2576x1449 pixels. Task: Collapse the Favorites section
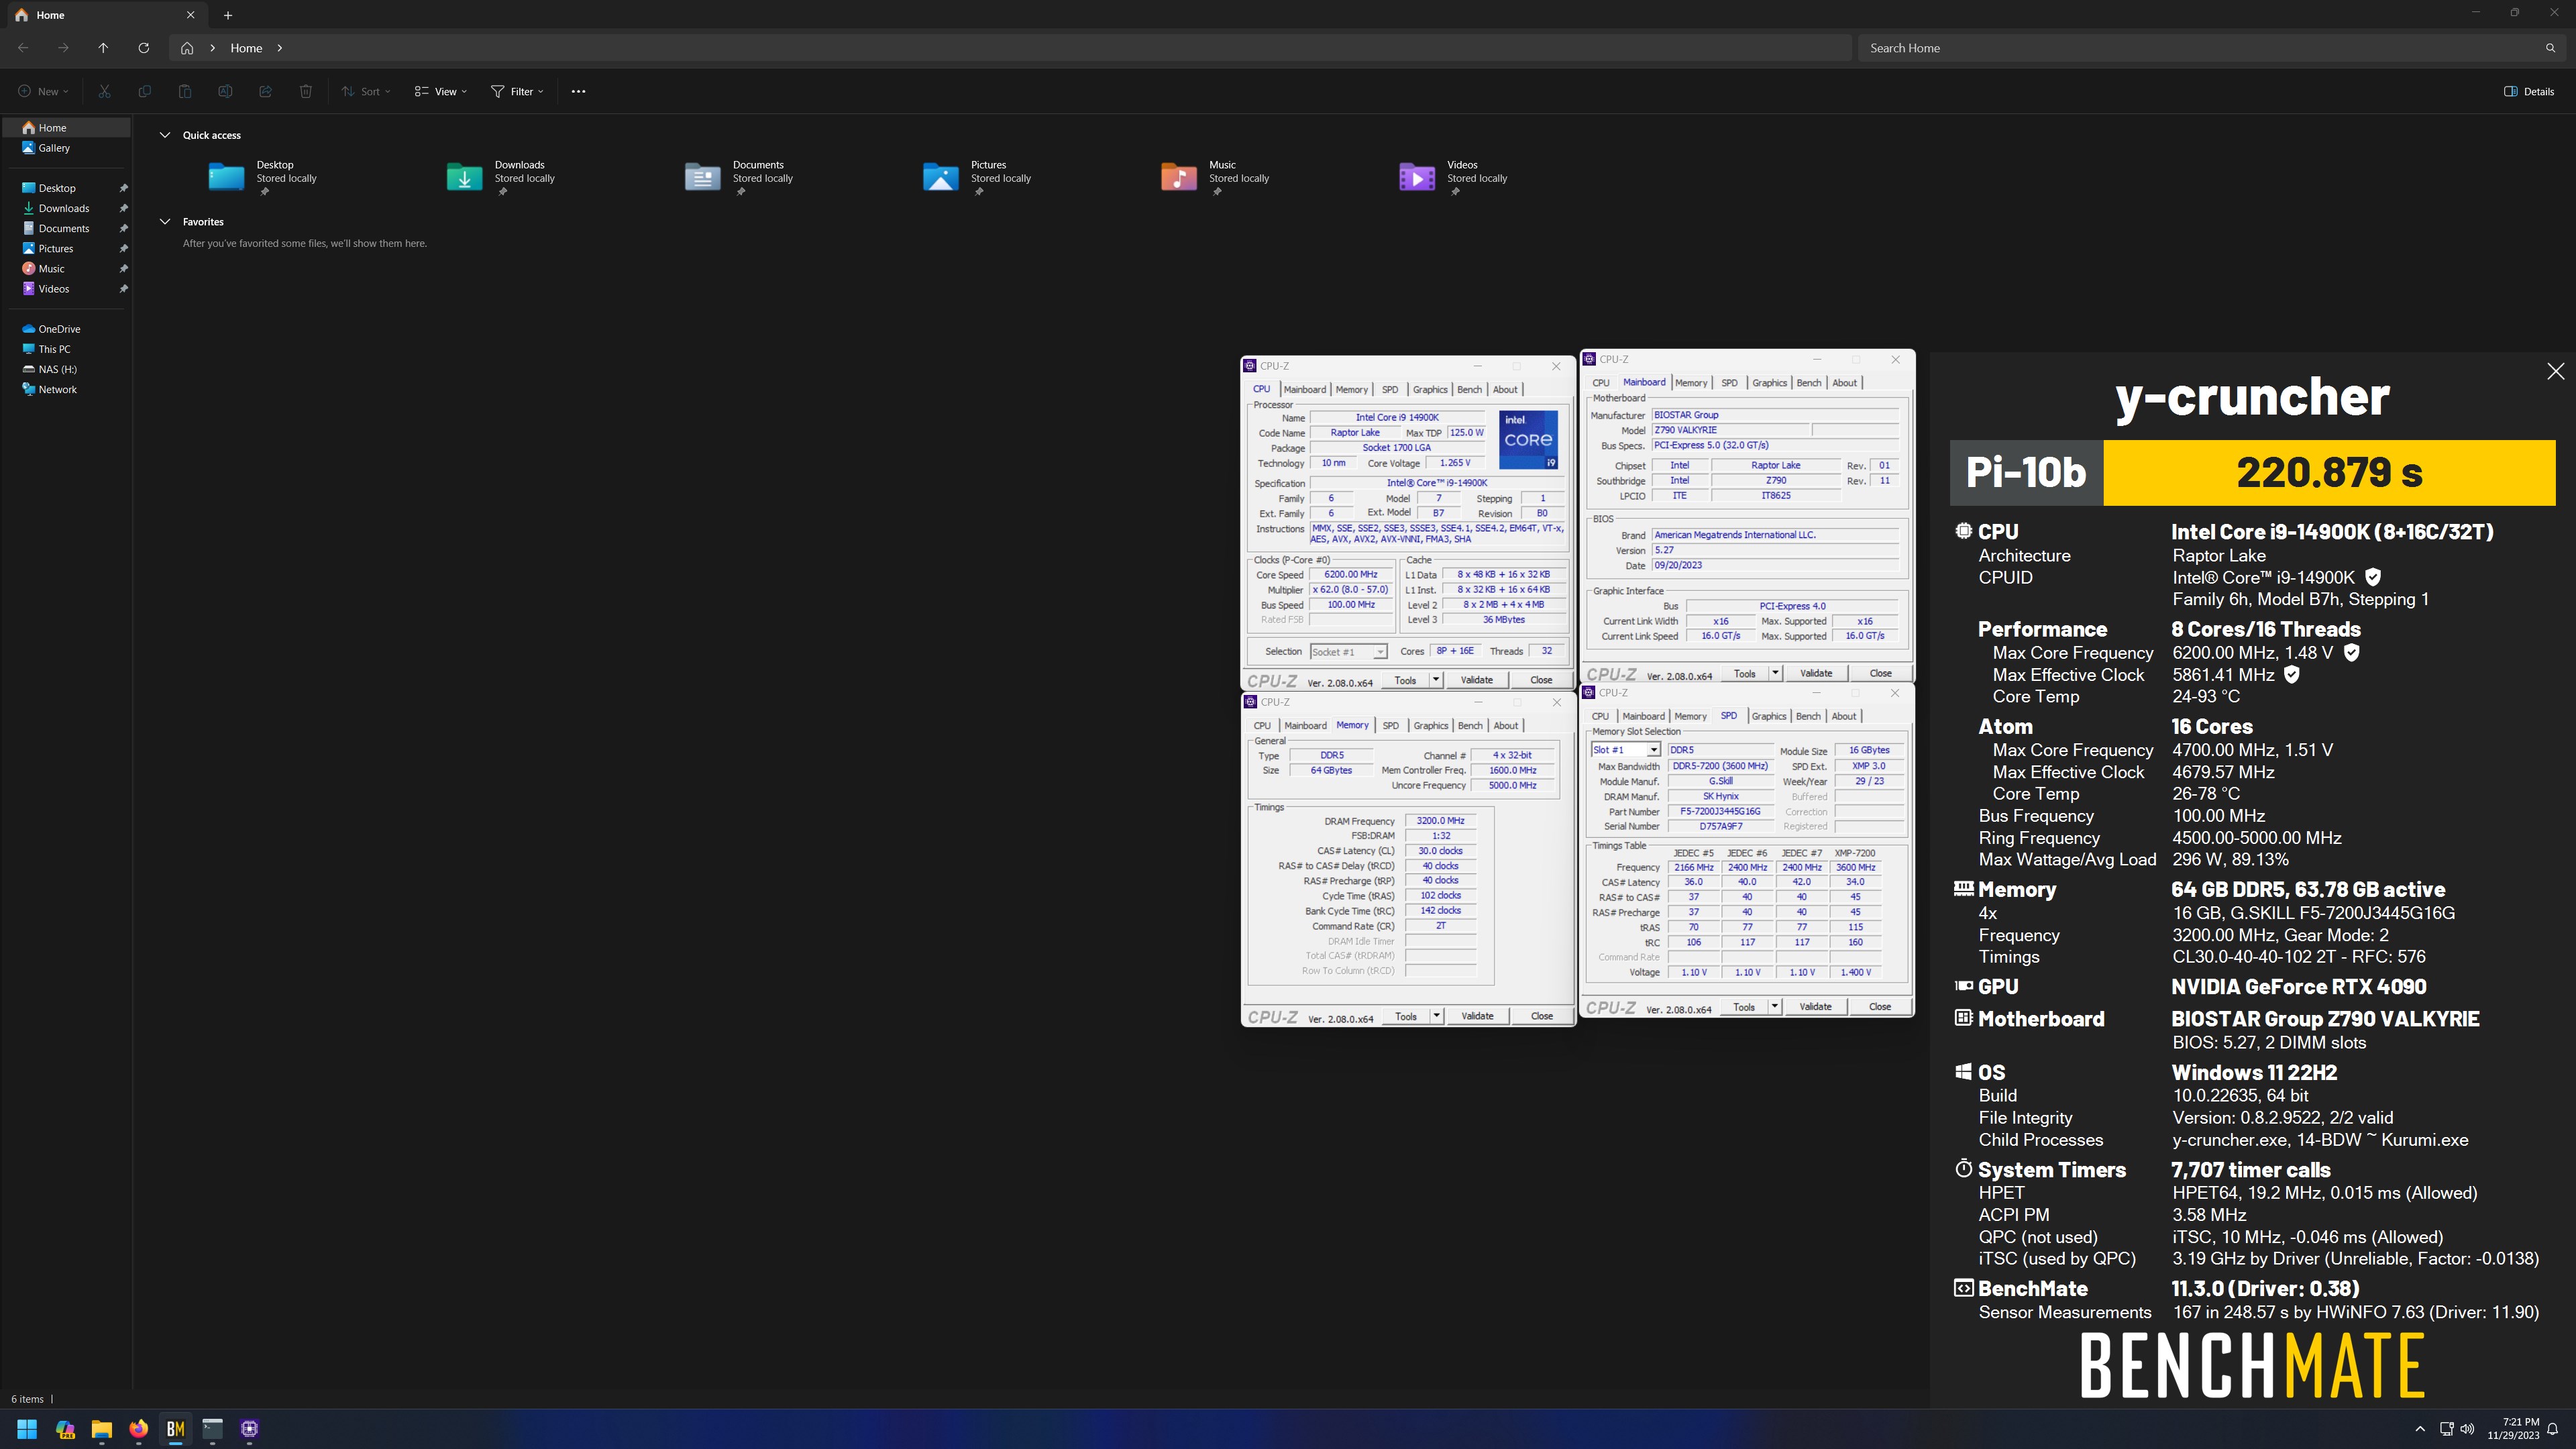click(165, 222)
